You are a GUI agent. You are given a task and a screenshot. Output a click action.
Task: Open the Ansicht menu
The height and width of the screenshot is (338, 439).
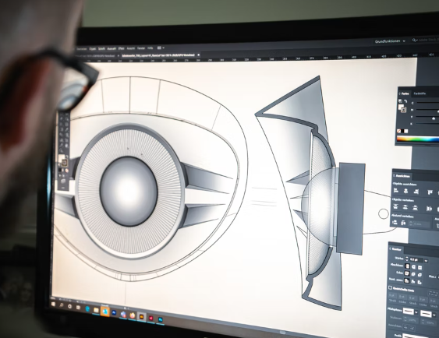pos(131,48)
